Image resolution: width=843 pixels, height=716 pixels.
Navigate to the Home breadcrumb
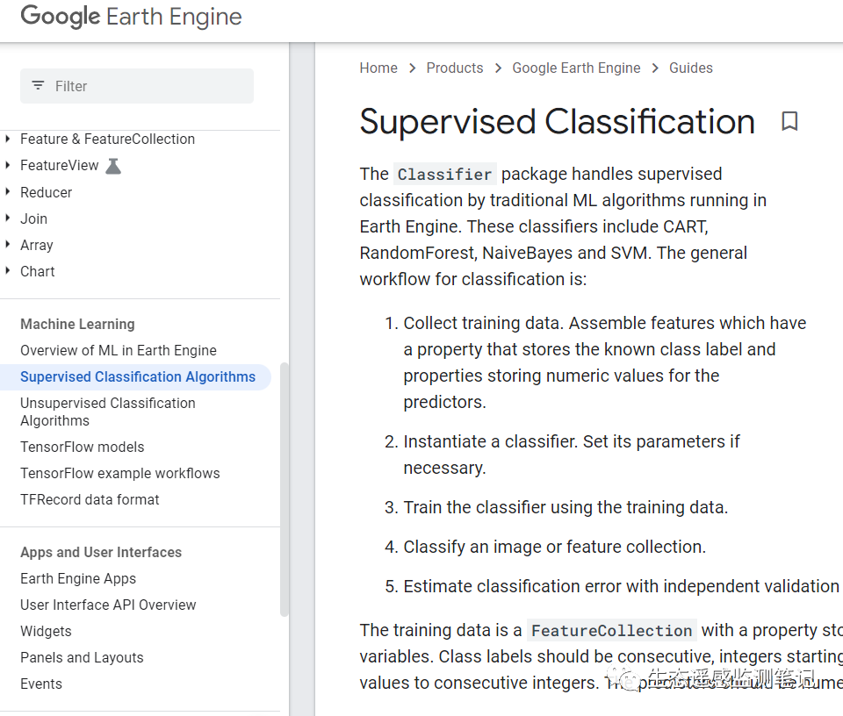point(378,68)
